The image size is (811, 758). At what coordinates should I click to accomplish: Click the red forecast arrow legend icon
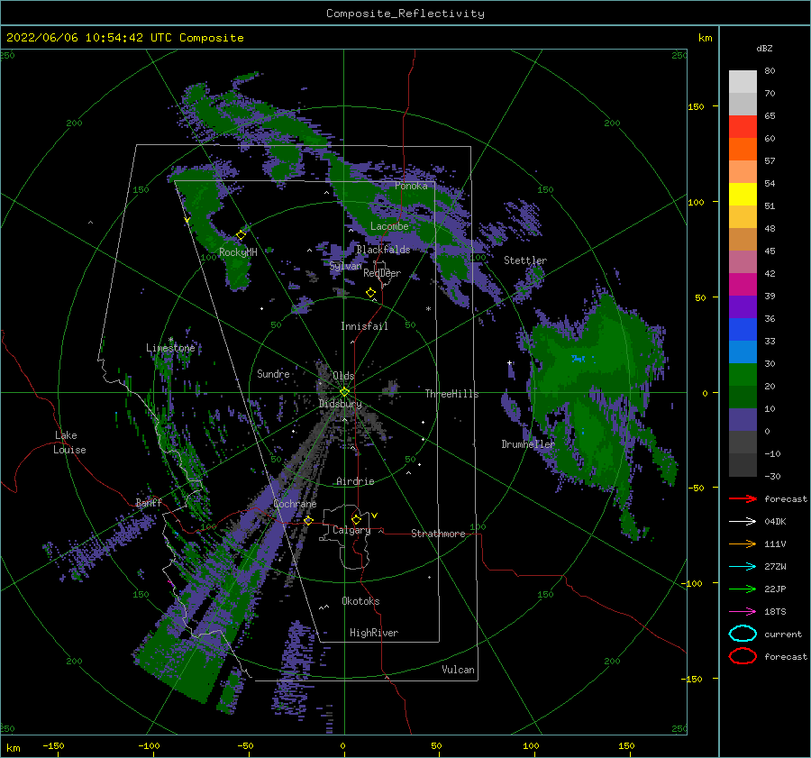click(x=743, y=498)
